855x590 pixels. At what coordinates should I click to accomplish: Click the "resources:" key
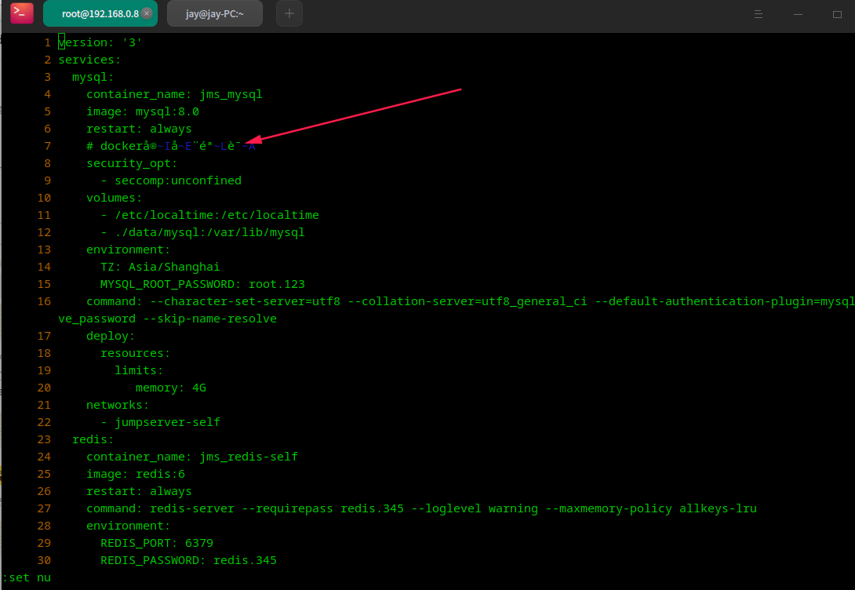(x=135, y=353)
